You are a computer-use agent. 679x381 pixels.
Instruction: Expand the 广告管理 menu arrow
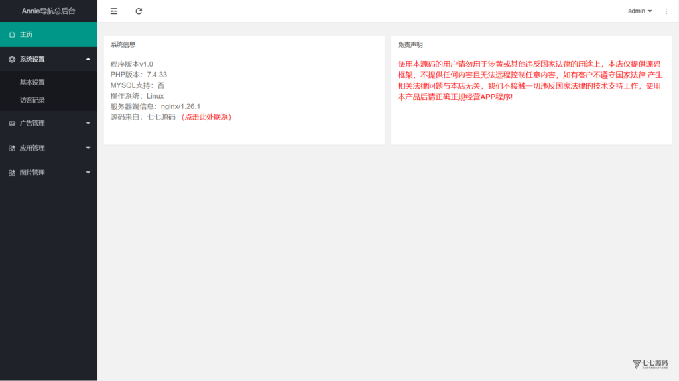[88, 123]
